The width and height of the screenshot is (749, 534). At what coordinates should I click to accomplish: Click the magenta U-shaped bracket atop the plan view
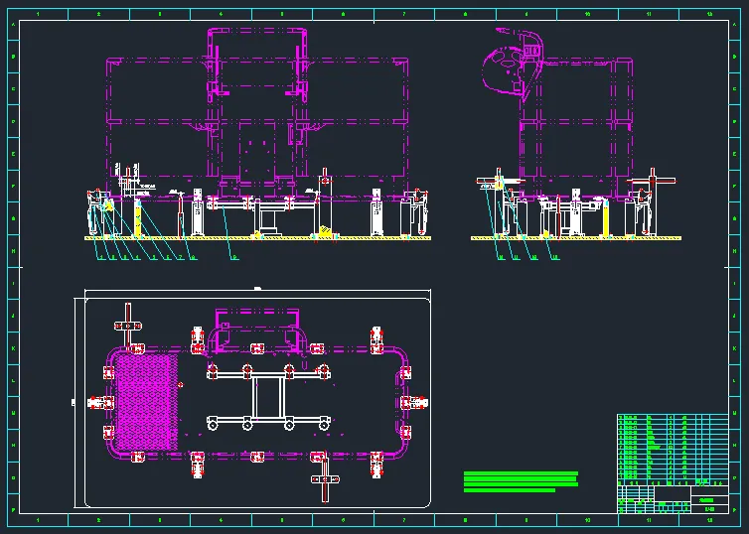[x=257, y=330]
